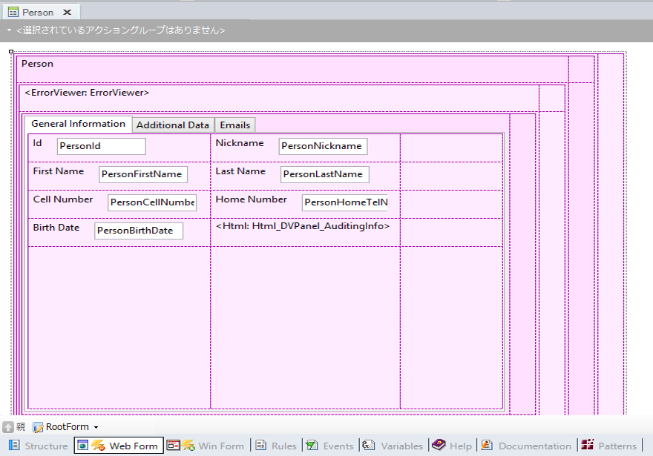The height and width of the screenshot is (456, 653).
Task: Click the Rules tab icon
Action: click(x=260, y=446)
